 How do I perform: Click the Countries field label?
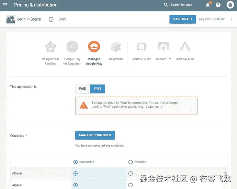pos(17,135)
